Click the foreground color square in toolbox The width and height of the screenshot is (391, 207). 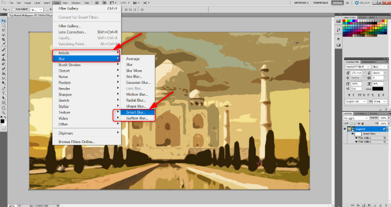[x=2, y=121]
